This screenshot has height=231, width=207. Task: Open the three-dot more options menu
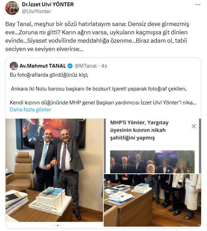(198, 5)
